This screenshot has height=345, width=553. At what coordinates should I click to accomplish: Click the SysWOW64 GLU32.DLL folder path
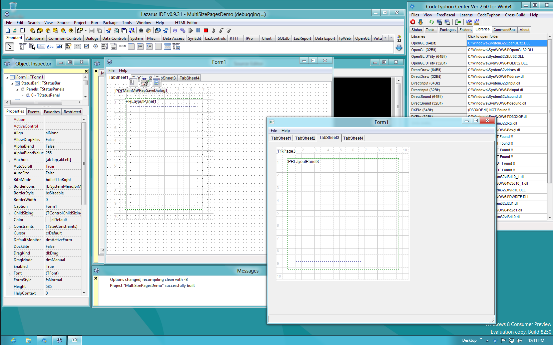pyautogui.click(x=507, y=63)
